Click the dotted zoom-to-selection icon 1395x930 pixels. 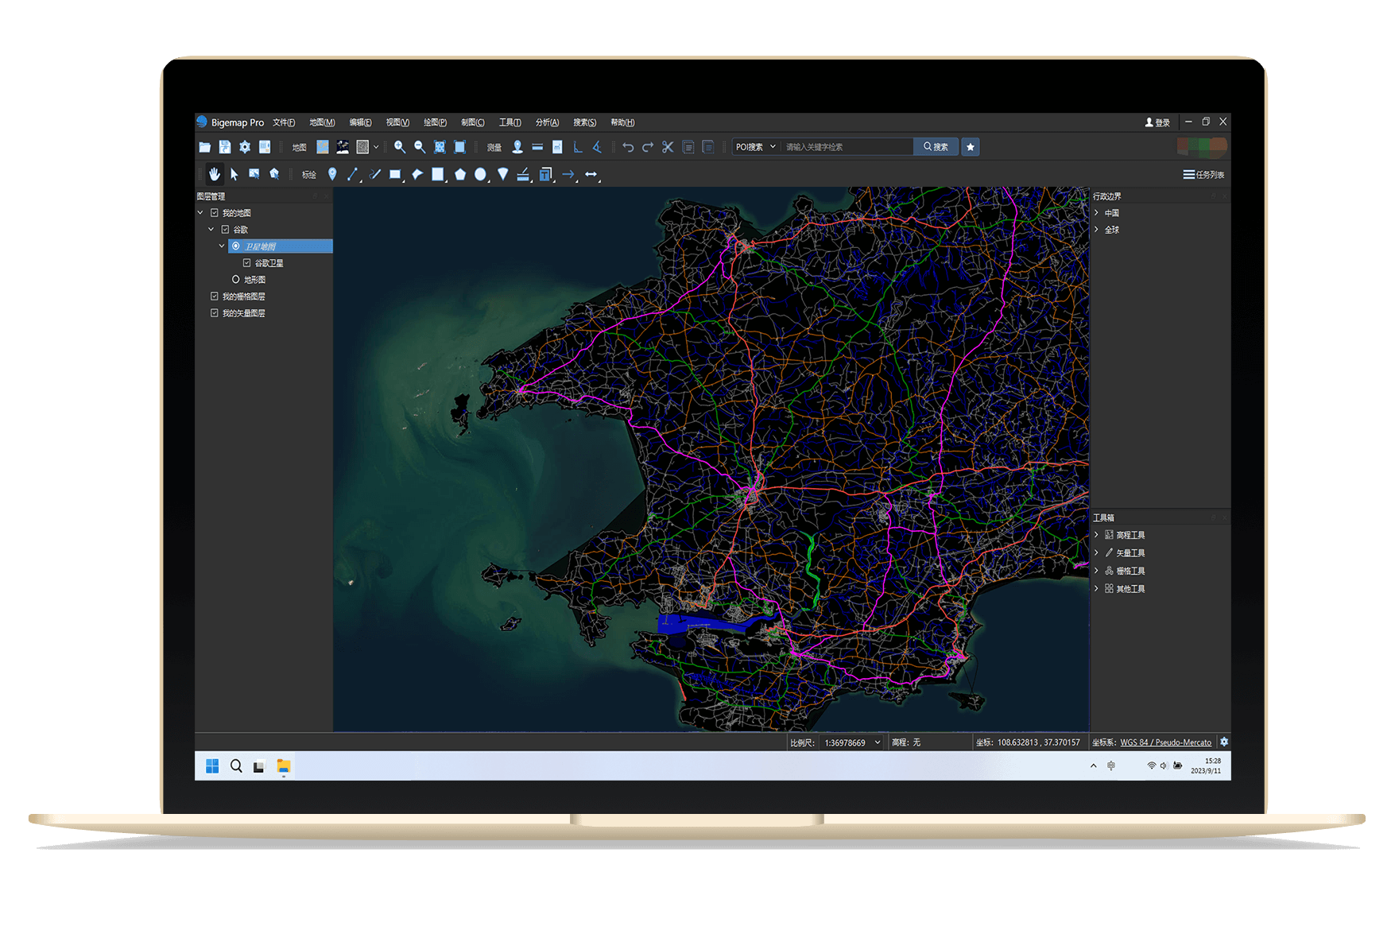[x=440, y=147]
